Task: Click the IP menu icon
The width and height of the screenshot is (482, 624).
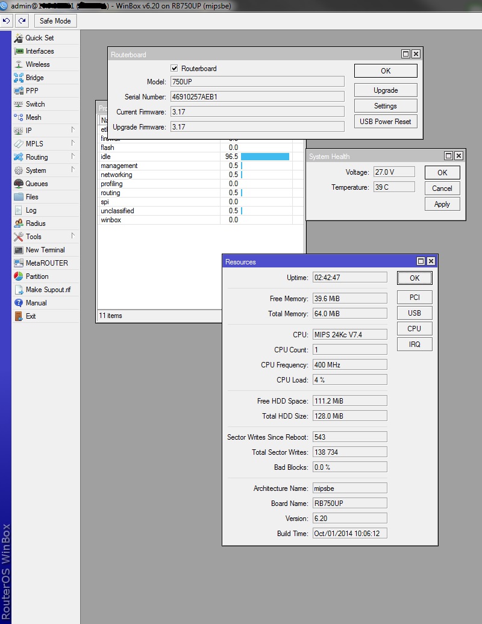Action: (19, 131)
